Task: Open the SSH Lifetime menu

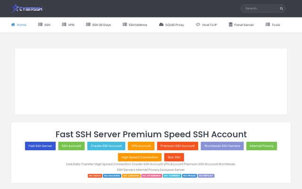Action: (x=135, y=25)
